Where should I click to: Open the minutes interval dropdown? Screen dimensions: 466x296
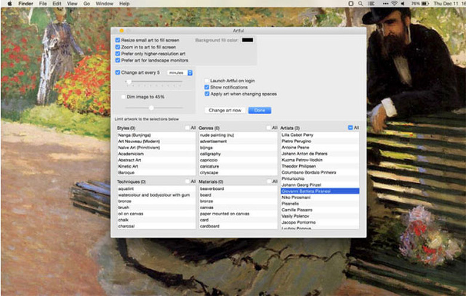[x=180, y=73]
